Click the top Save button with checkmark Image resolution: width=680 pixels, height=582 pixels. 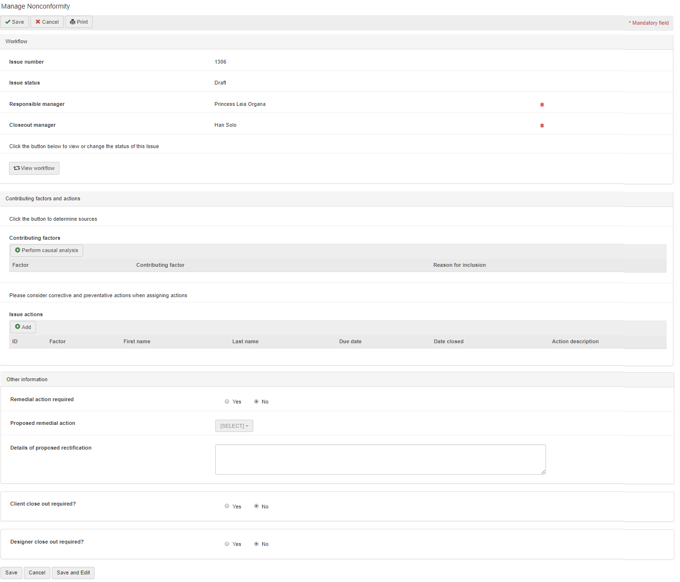tap(15, 22)
